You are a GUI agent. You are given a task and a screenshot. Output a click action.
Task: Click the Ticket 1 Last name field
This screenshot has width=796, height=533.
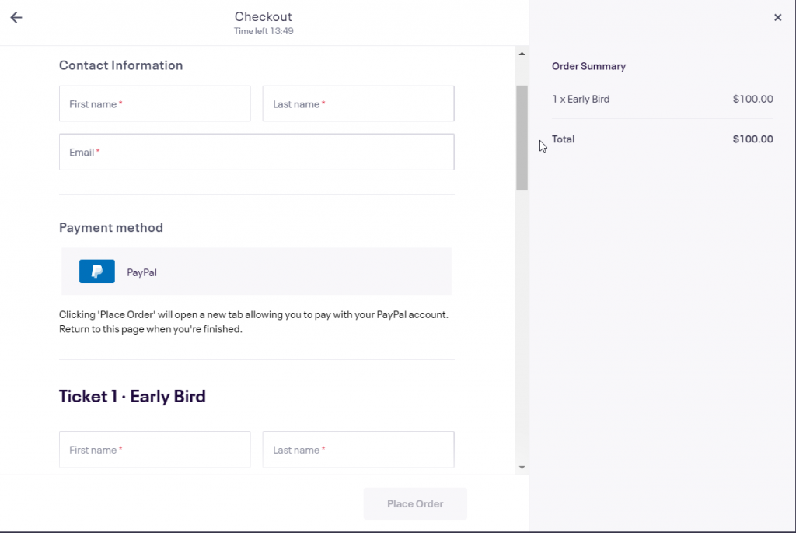tap(358, 450)
